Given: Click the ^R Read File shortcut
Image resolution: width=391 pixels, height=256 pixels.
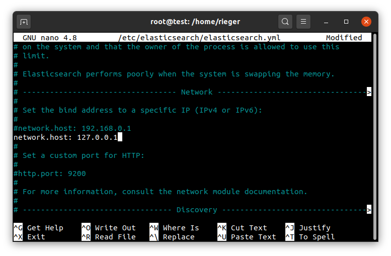Looking at the screenshot, I should [109, 236].
